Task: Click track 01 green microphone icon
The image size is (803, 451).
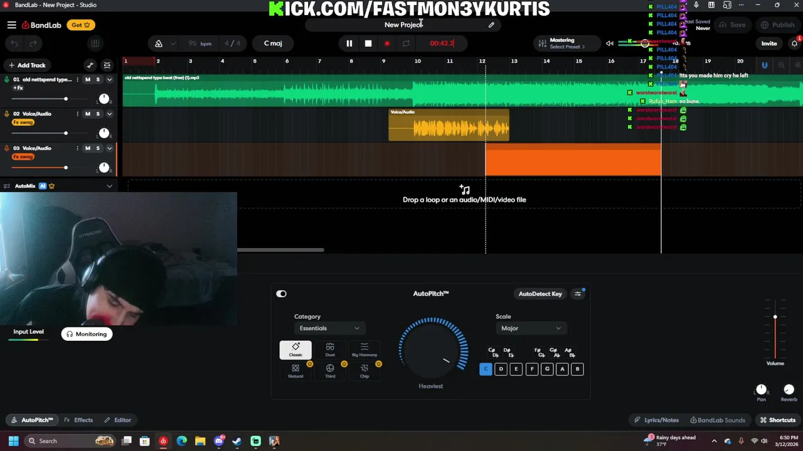Action: pyautogui.click(x=7, y=80)
